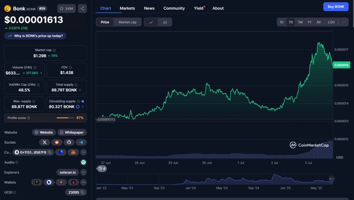Expand the Explorers list chevron
Image resolution: width=354 pixels, height=200 pixels.
coord(84,172)
